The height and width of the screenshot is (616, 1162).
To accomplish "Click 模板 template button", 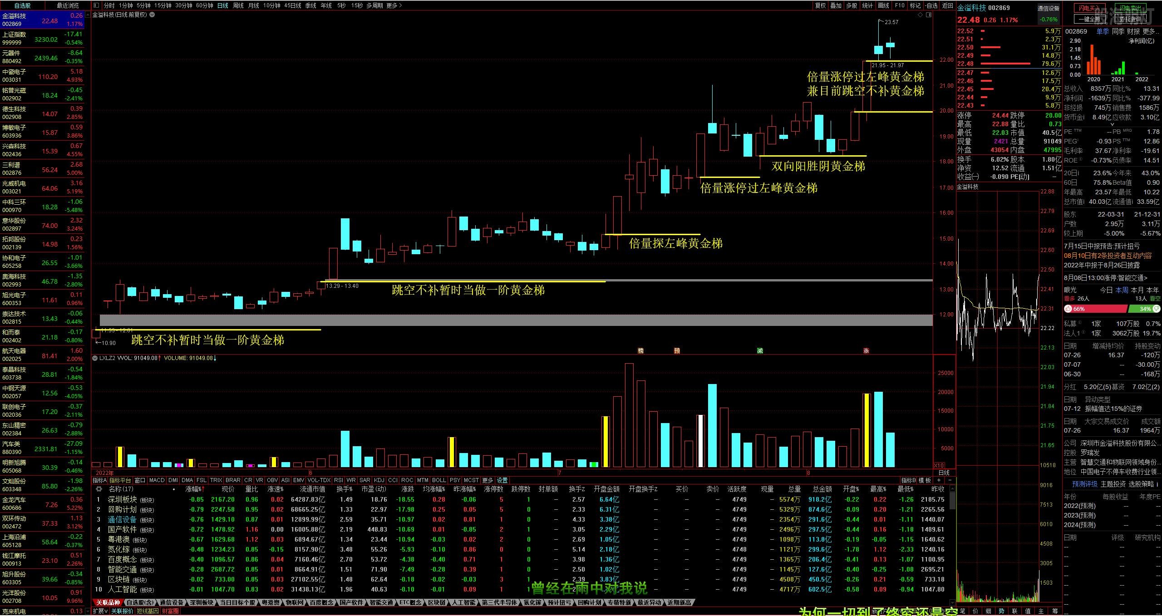I will click(925, 480).
